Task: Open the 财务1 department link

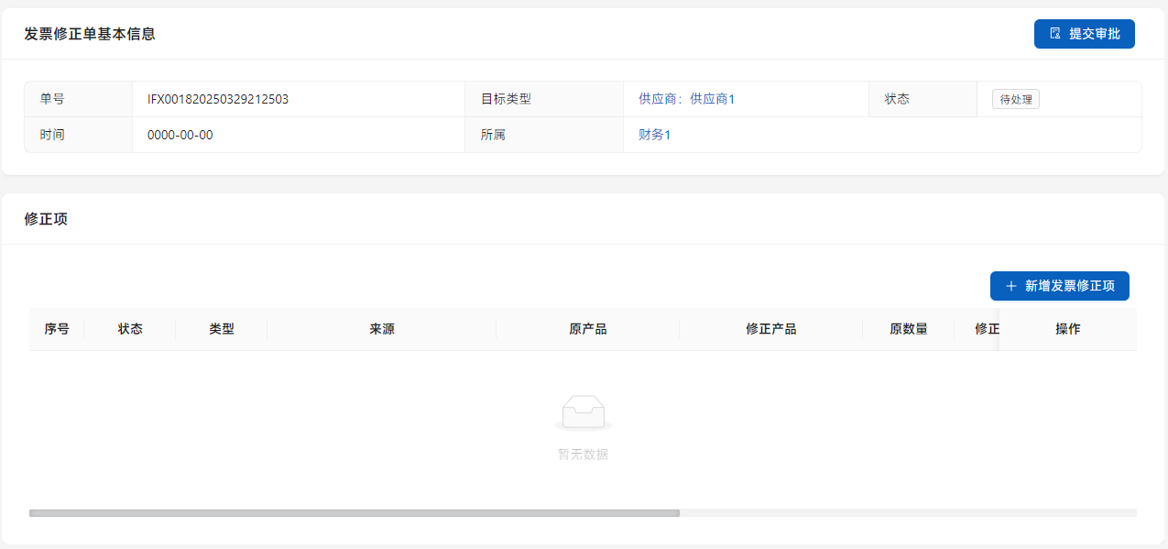Action: pyautogui.click(x=654, y=135)
